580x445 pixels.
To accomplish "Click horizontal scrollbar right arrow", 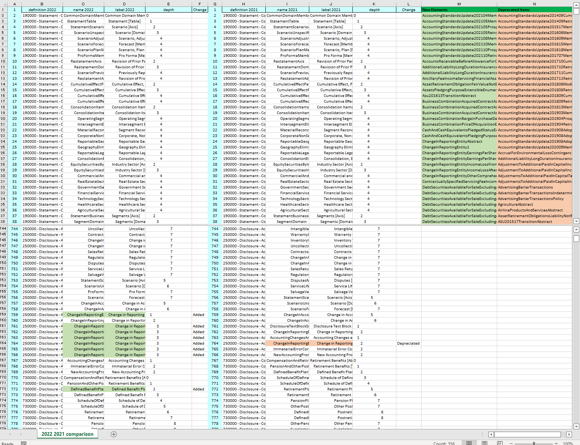I will [569, 434].
